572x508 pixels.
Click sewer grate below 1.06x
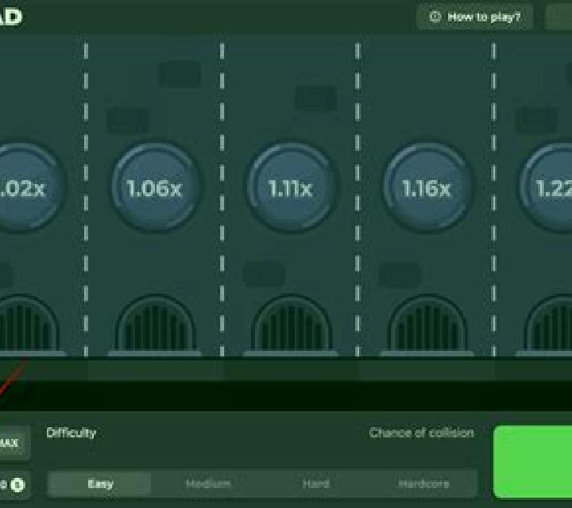pos(156,325)
